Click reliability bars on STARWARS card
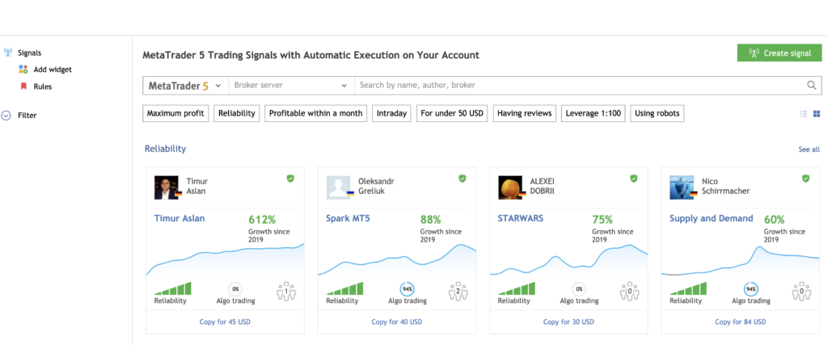This screenshot has height=345, width=828. 517,288
